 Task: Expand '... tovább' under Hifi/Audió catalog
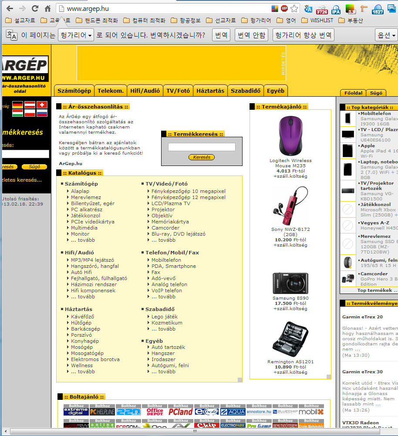coord(83,297)
